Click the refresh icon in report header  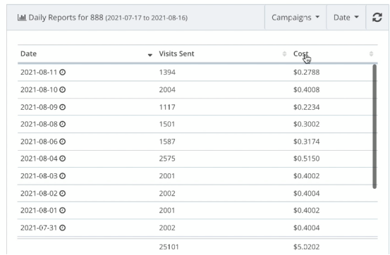[377, 18]
